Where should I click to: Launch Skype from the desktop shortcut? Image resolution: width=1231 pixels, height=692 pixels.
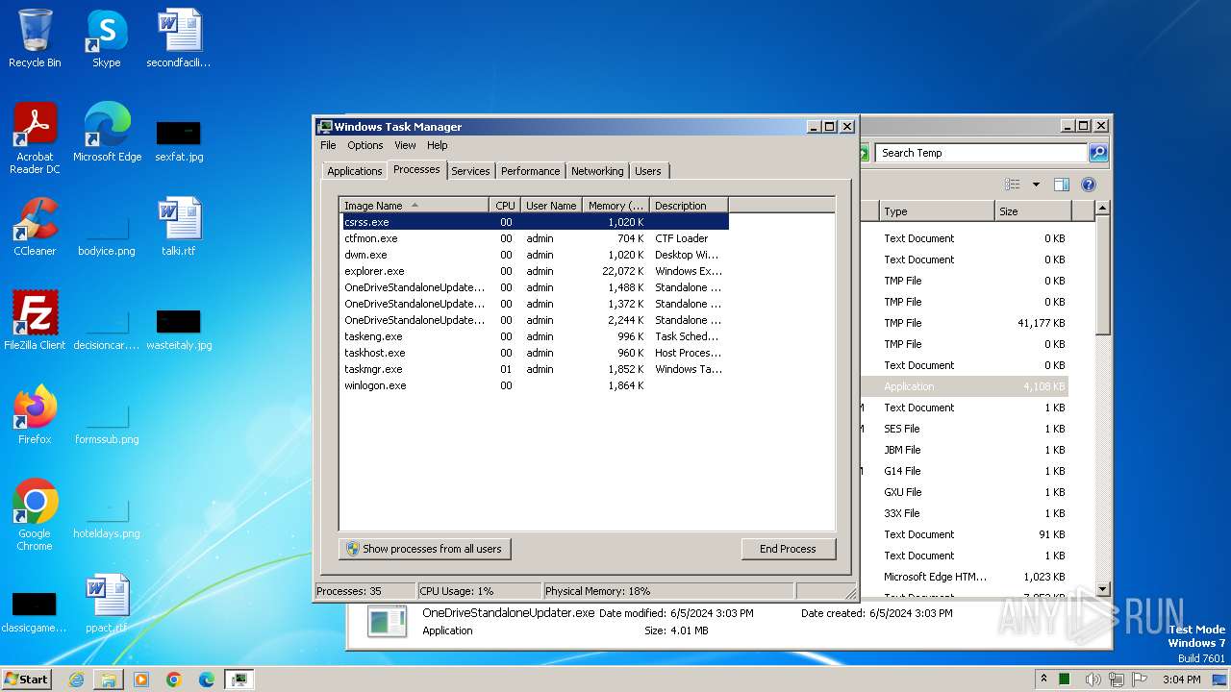pos(107,38)
